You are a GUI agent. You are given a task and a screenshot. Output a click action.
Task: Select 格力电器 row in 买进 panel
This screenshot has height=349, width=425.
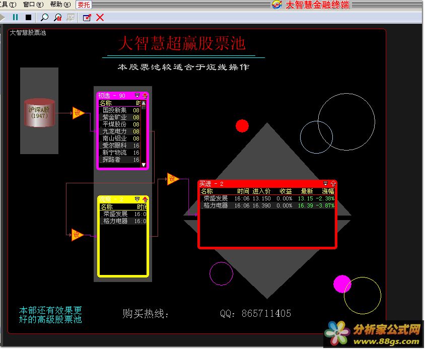tap(267, 205)
